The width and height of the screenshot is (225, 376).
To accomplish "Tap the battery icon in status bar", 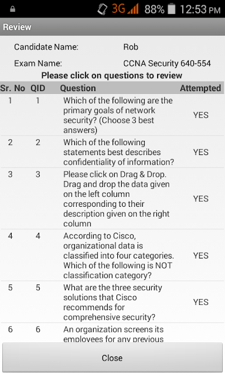I will point(172,9).
